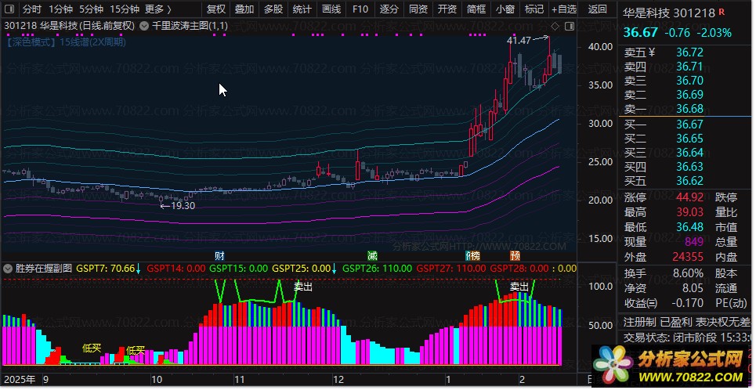Toggle the chart side panel icon
Viewport: 756px width, 390px height.
click(x=570, y=26)
